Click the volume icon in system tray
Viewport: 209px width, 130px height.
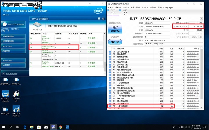186,127
